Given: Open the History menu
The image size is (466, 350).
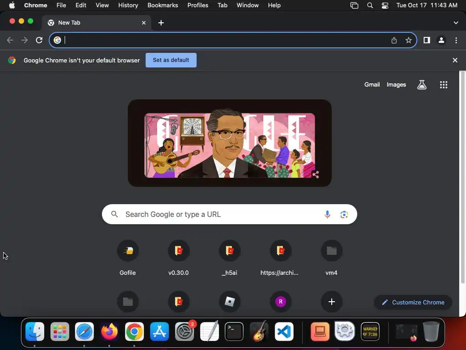Looking at the screenshot, I should (128, 5).
